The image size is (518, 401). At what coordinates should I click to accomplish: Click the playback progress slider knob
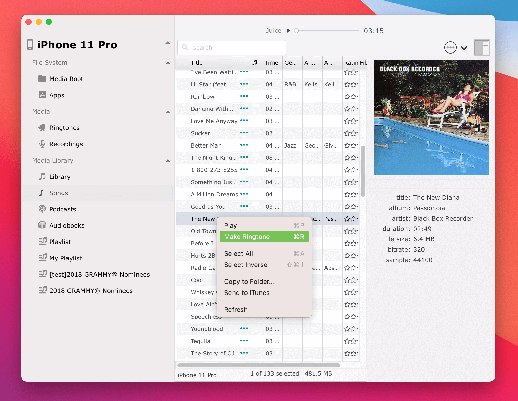pyautogui.click(x=296, y=31)
